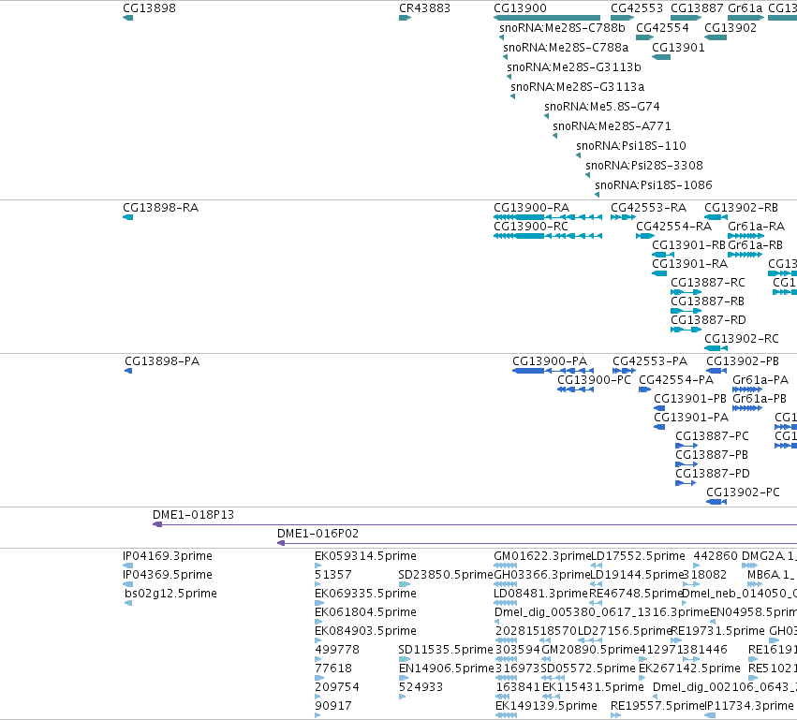797x720 pixels.
Task: Open snoRNA:Psi18S-1086 label
Action: tap(654, 185)
